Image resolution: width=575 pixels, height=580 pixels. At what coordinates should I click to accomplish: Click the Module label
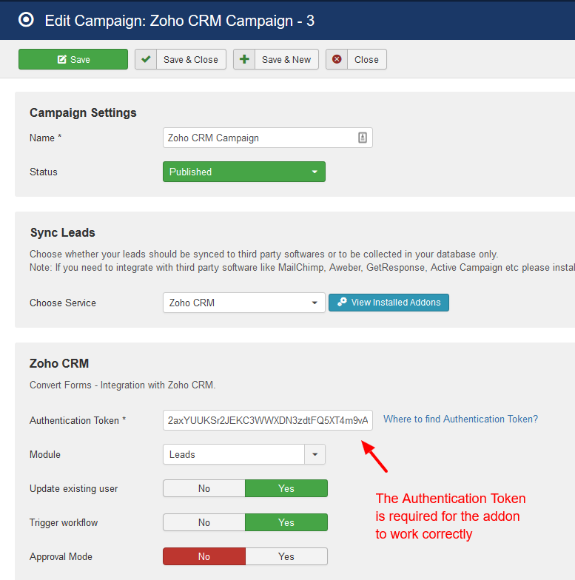(x=45, y=454)
